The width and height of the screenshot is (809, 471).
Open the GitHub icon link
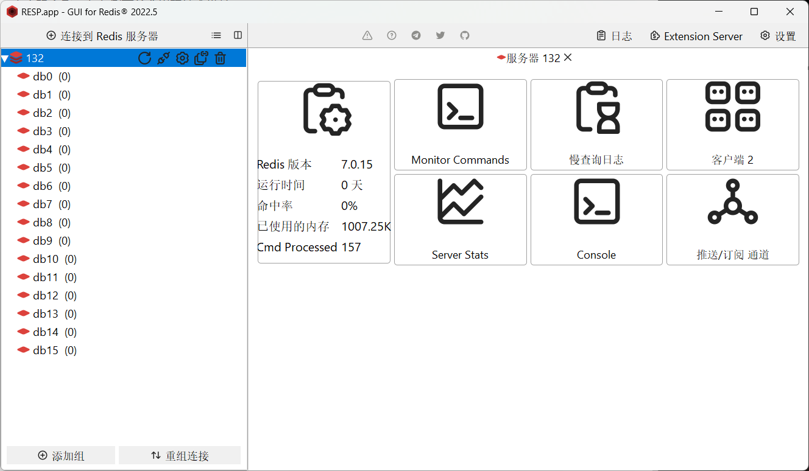[465, 35]
